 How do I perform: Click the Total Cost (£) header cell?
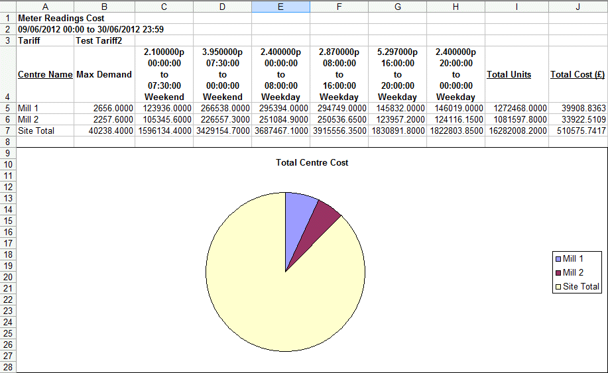pyautogui.click(x=578, y=74)
